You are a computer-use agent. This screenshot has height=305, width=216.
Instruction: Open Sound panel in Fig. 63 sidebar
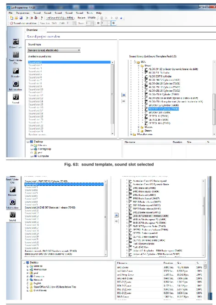coord(16,99)
